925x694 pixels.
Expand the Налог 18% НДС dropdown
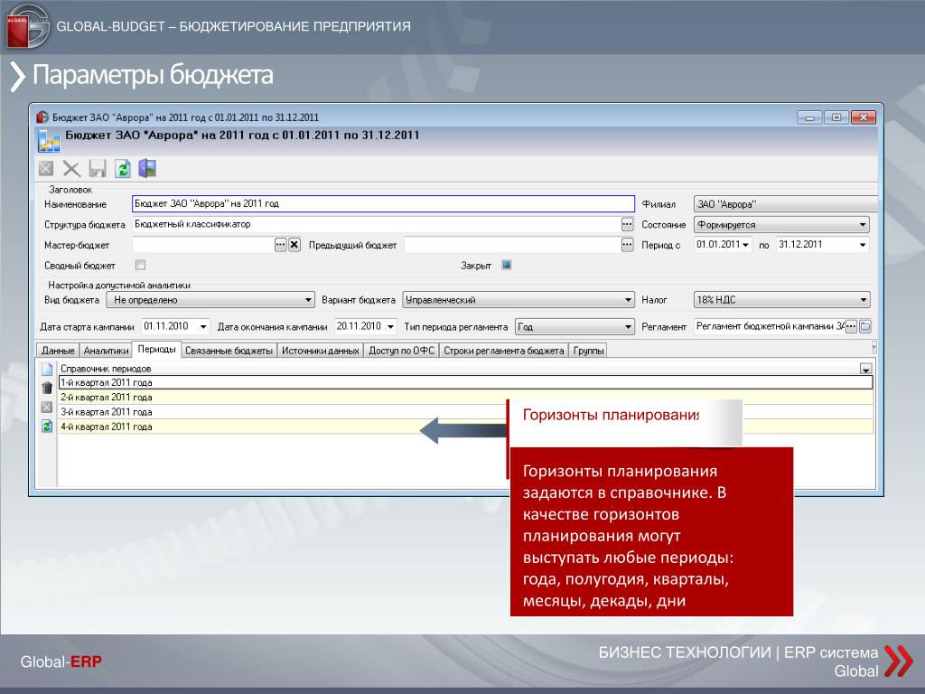click(863, 300)
